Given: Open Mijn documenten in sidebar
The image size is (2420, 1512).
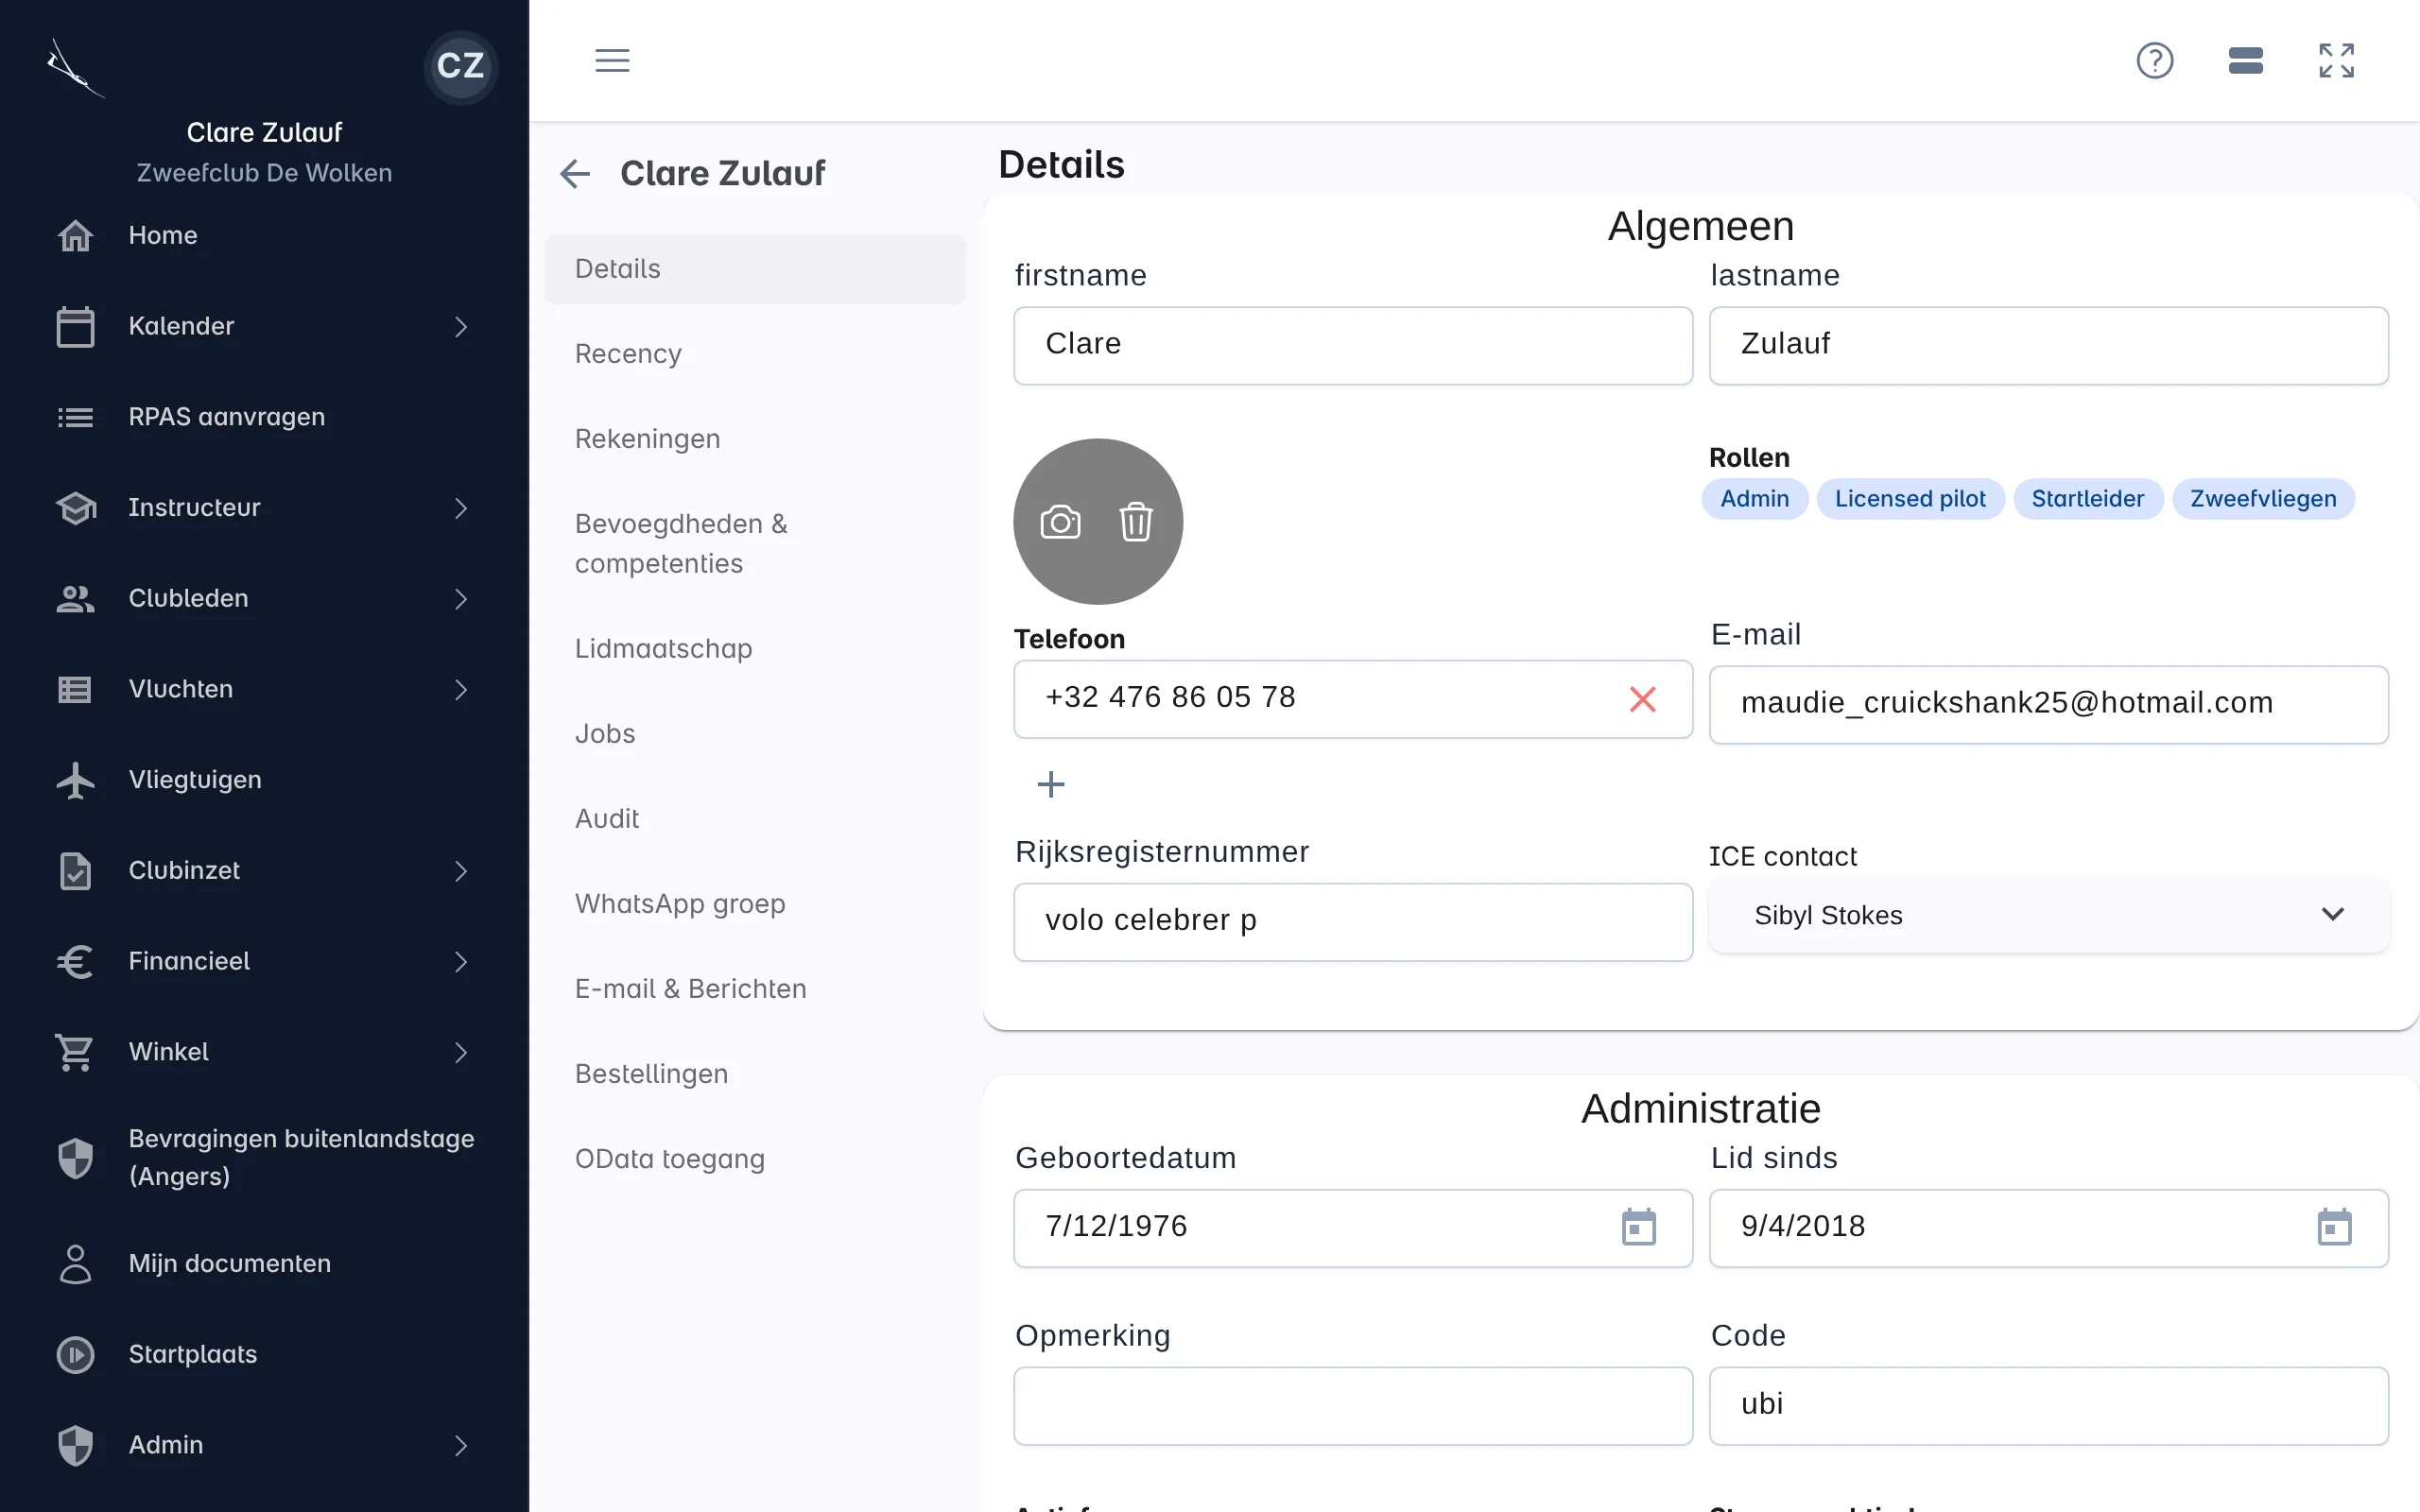Looking at the screenshot, I should (264, 1264).
